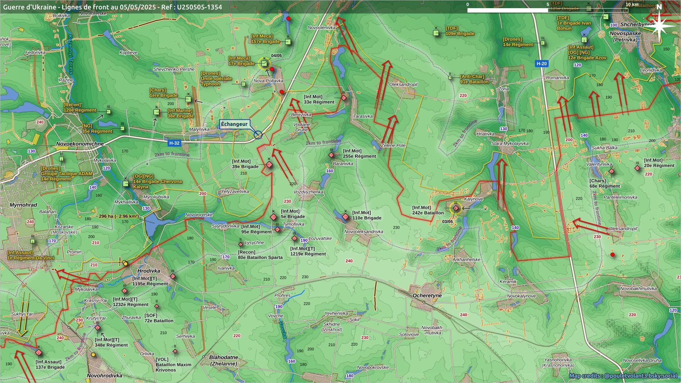The height and width of the screenshot is (383, 681).
Task: Click the 12e Brigade Azov unit marker
Action: [584, 40]
